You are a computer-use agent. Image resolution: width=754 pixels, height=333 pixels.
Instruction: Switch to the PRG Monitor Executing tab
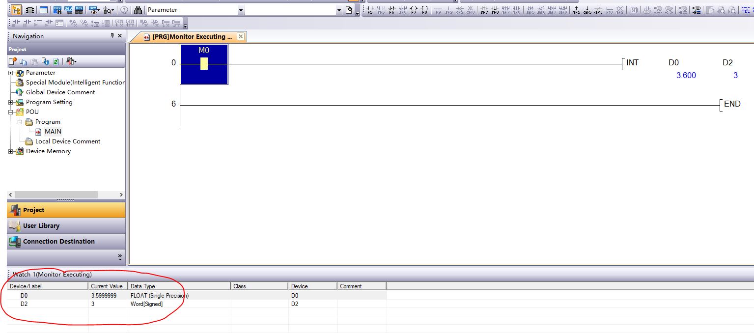point(189,37)
